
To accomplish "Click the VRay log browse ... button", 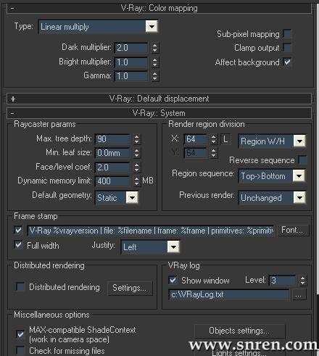I will 299,295.
